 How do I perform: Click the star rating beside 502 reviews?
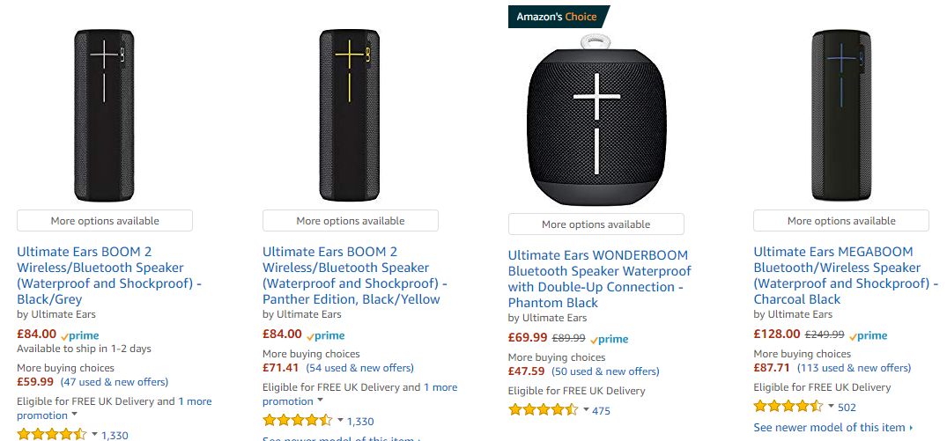[788, 407]
